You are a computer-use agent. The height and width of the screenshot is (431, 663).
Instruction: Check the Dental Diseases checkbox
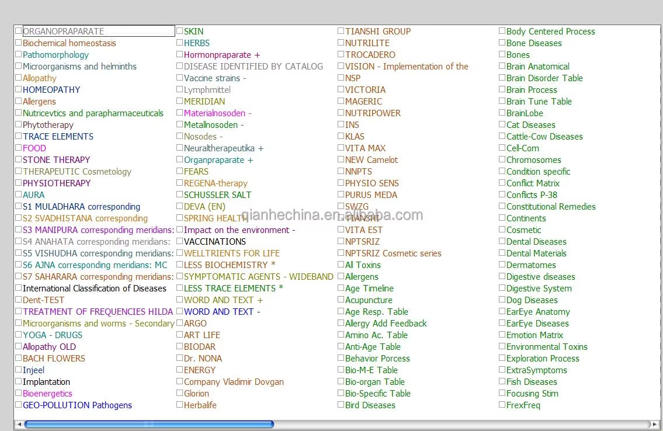(x=502, y=241)
